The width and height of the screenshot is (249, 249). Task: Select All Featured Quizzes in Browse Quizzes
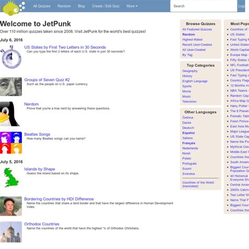pyautogui.click(x=197, y=29)
